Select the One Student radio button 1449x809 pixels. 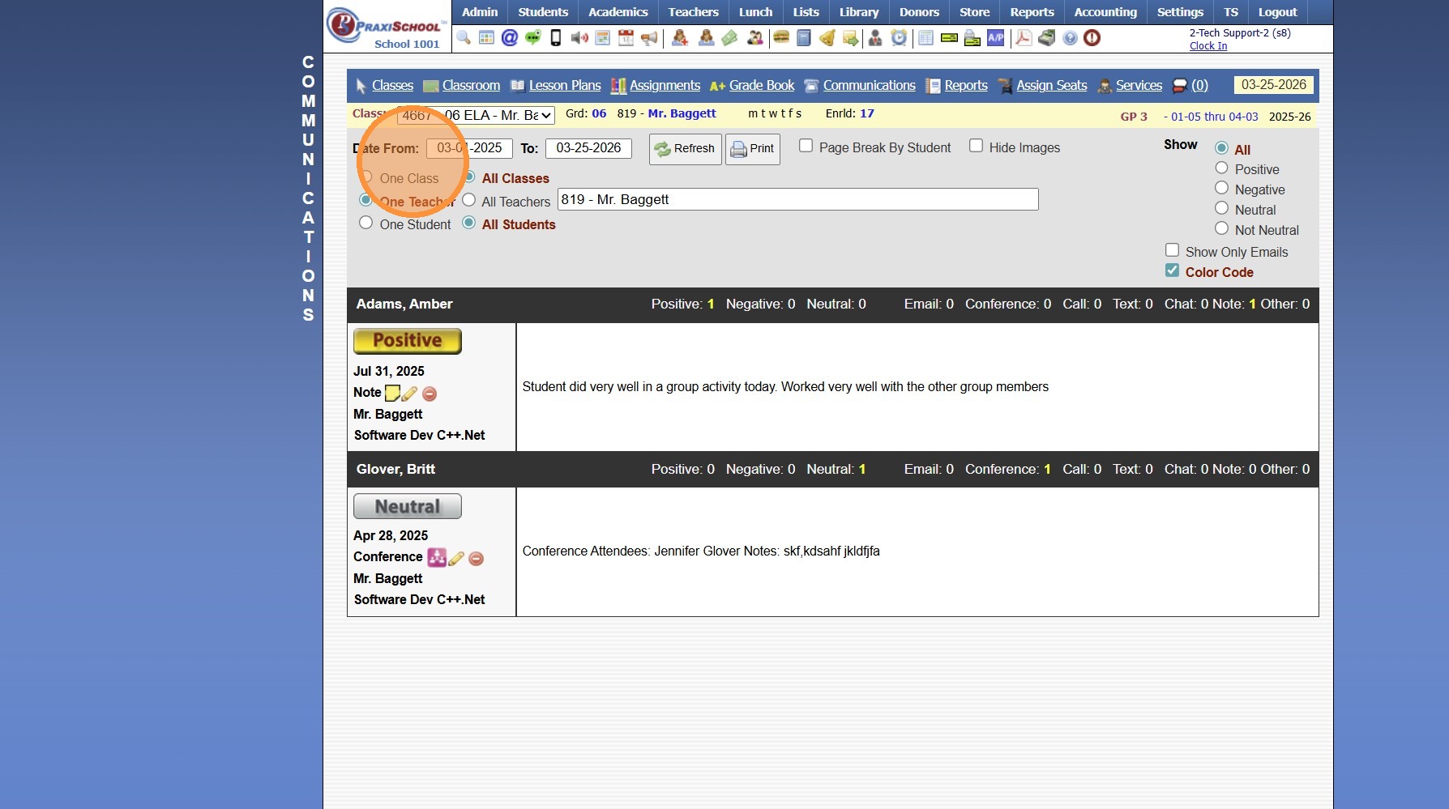click(x=366, y=223)
